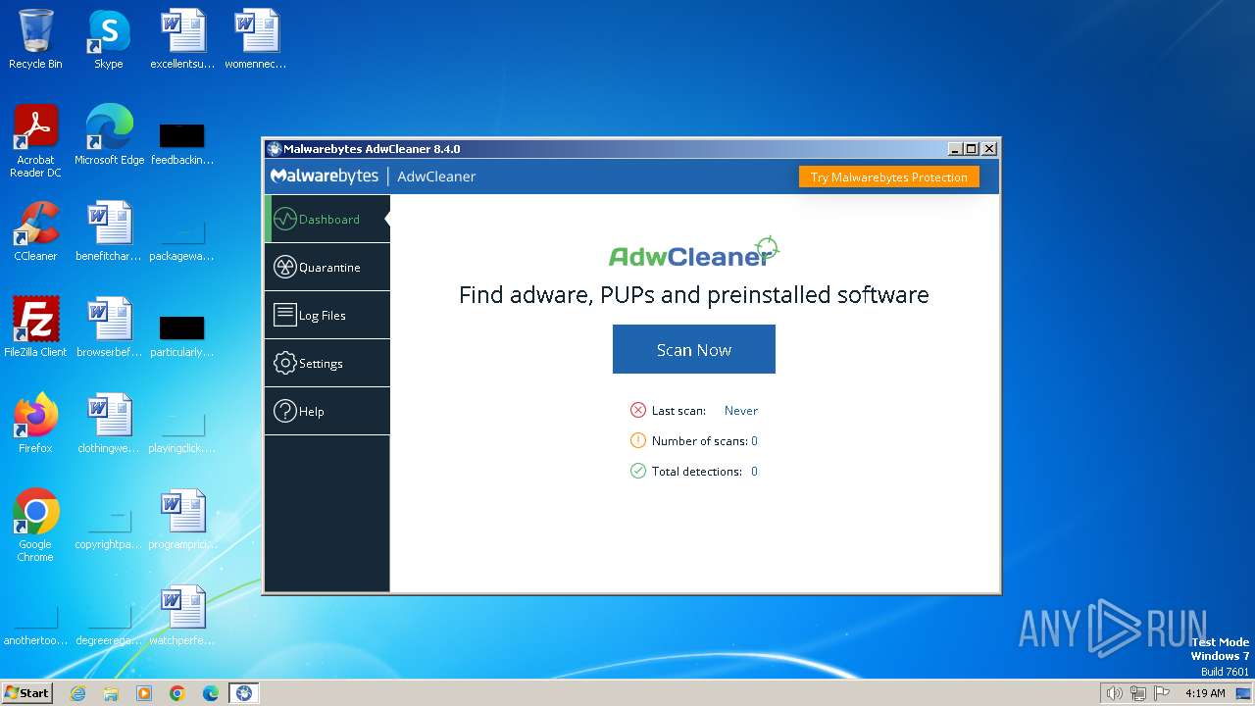Image resolution: width=1255 pixels, height=706 pixels.
Task: Click the Action Center flag icon
Action: tap(1162, 693)
